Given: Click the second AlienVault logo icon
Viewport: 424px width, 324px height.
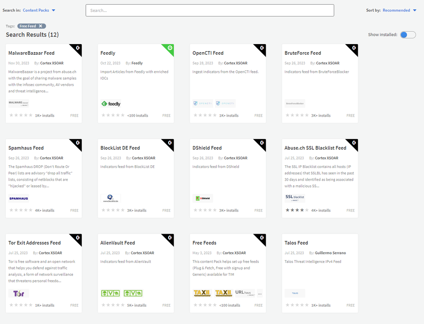Looking at the screenshot, I should 133,293.
